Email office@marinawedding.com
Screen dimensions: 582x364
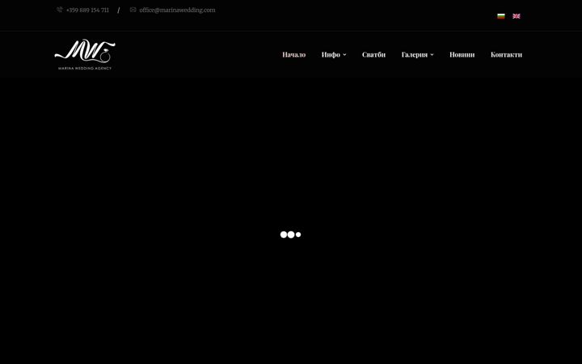177,10
